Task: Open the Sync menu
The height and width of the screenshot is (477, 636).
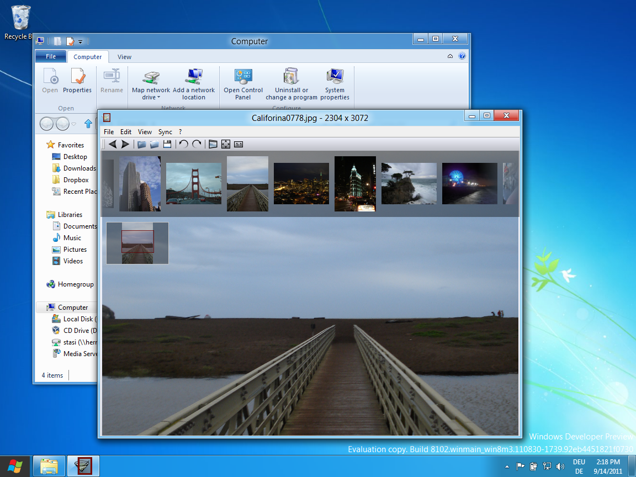Action: click(x=165, y=132)
